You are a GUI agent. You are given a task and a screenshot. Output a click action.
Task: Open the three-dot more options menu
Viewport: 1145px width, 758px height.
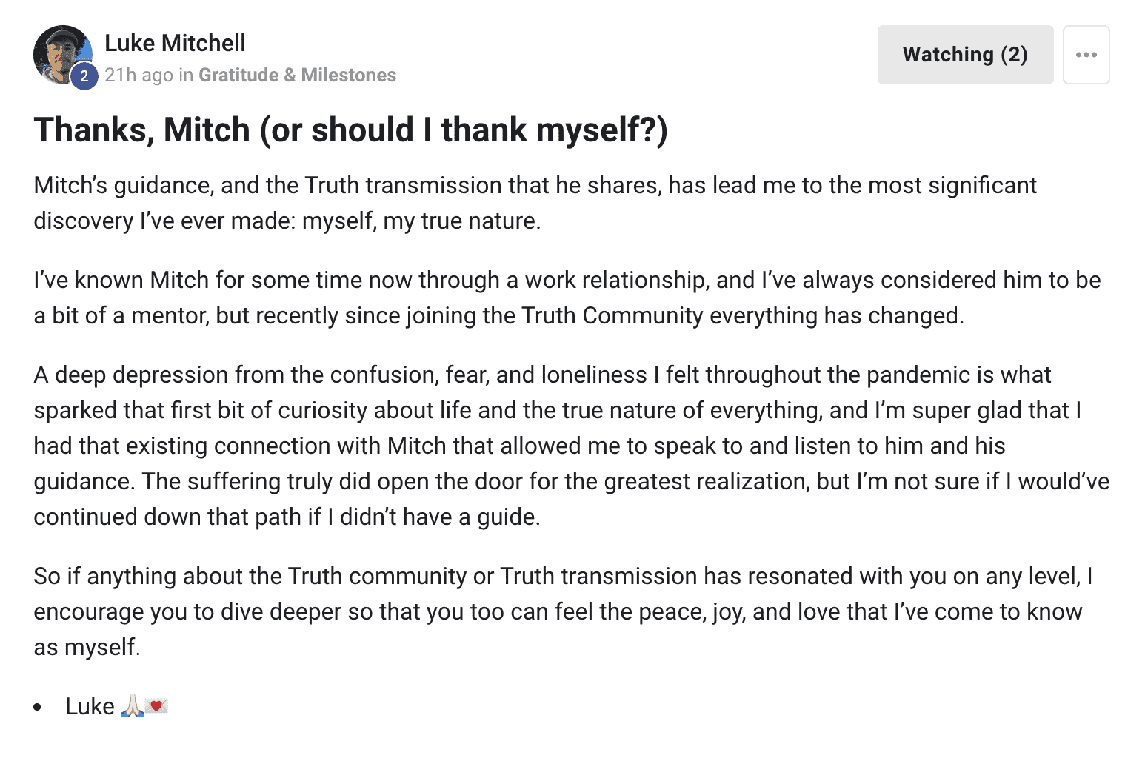click(1086, 55)
